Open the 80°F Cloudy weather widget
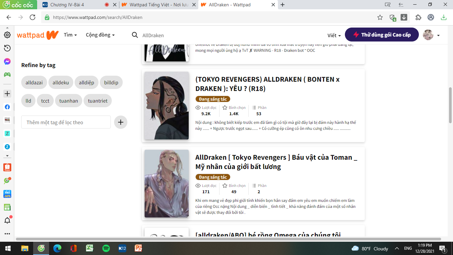The image size is (453, 255). pyautogui.click(x=370, y=248)
